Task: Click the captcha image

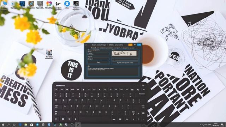Action: point(124,53)
